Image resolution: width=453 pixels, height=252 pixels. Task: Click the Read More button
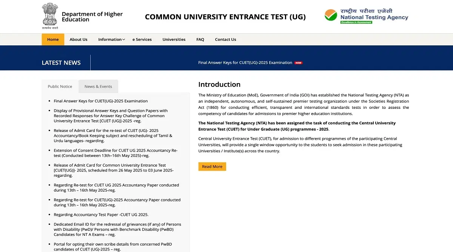[x=212, y=167]
